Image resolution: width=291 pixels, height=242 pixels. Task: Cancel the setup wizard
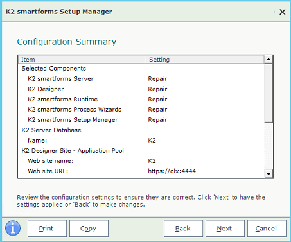(267, 229)
